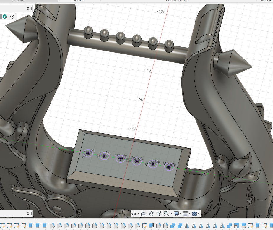Select the second extrude feature in the timeline

click(x=38, y=226)
